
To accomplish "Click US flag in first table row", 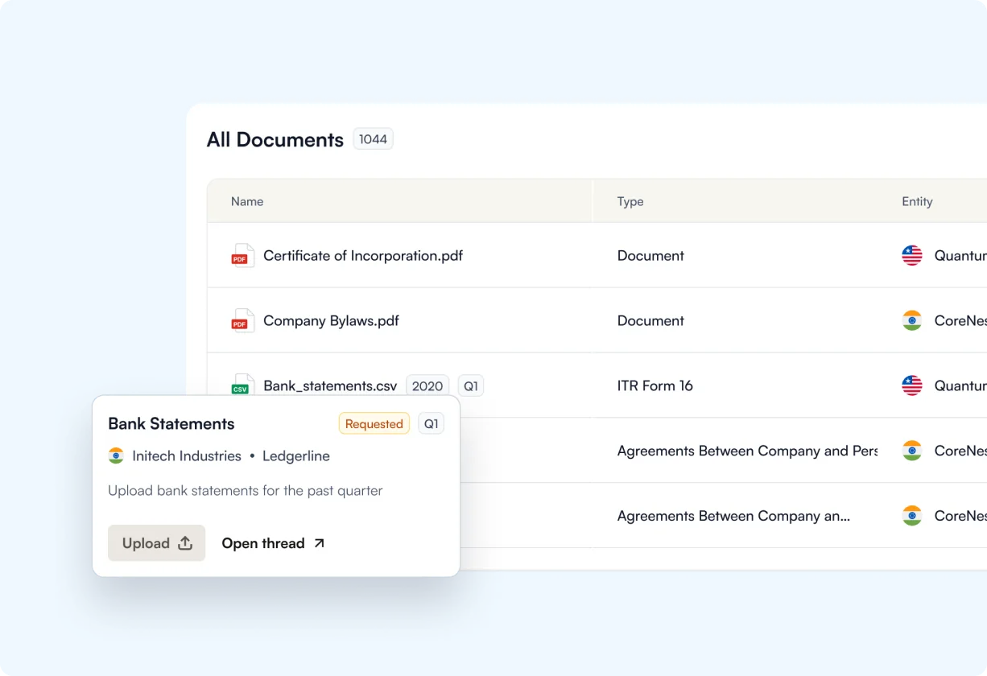I will point(911,256).
